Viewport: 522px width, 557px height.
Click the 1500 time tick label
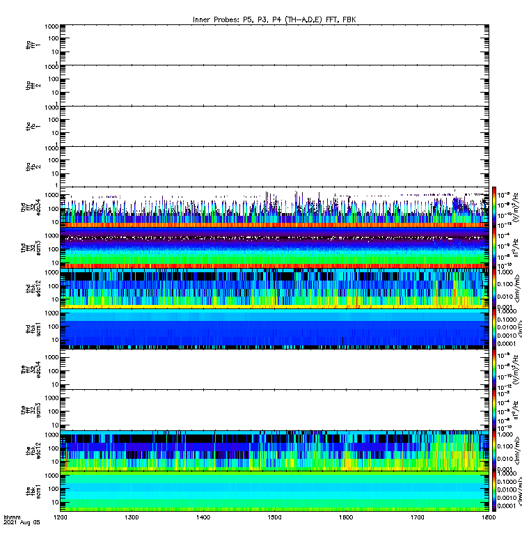(274, 517)
